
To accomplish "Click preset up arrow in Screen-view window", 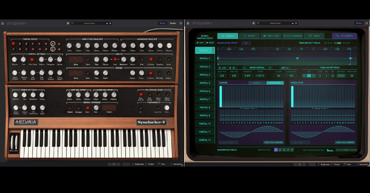I will [x=293, y=24].
